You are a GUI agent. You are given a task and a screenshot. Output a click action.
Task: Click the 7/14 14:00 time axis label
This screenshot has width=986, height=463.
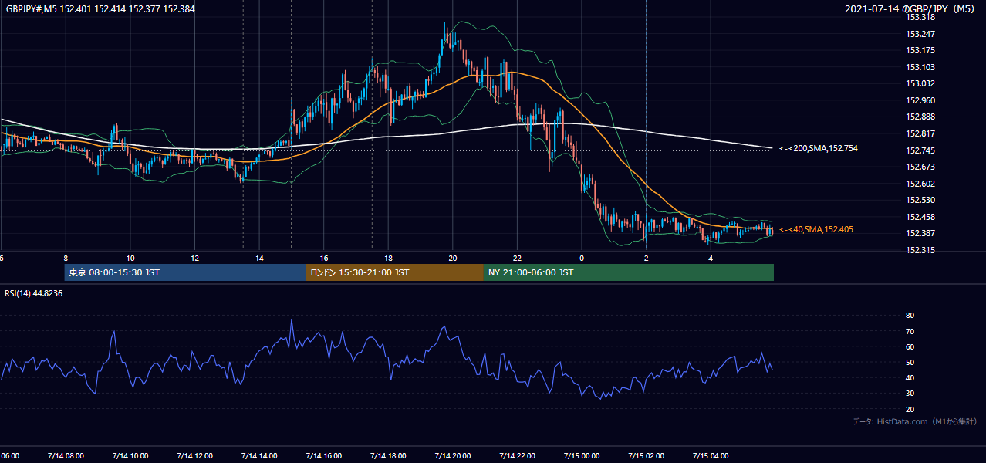259,455
